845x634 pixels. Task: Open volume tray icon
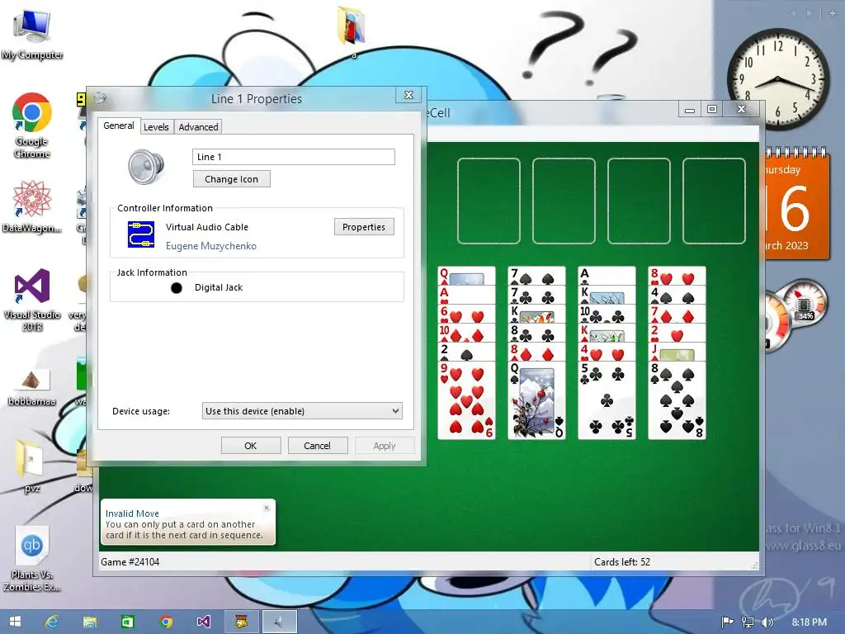coord(767,622)
